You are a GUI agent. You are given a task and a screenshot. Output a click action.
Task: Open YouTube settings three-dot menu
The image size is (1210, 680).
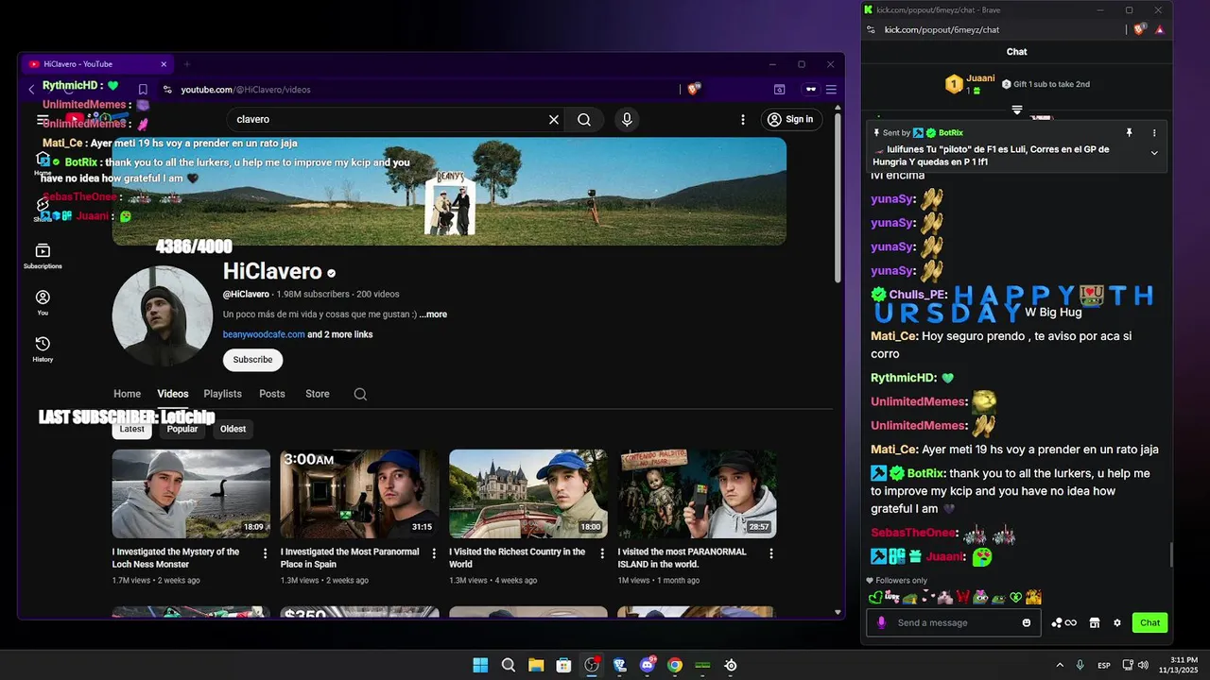click(743, 119)
